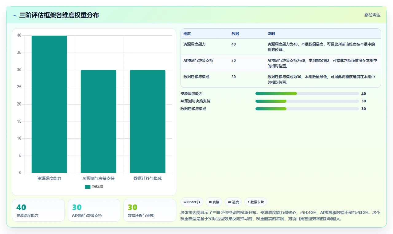393x234 pixels.
Task: Click the description stating 本组数值最高
Action: click(321, 47)
